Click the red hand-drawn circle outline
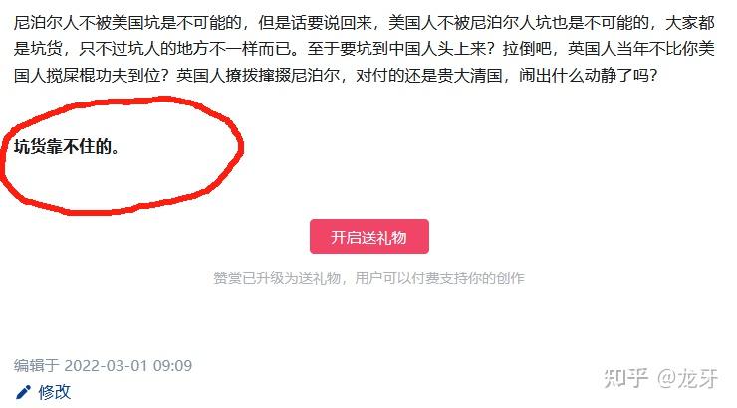The height and width of the screenshot is (408, 737). pyautogui.click(x=122, y=155)
